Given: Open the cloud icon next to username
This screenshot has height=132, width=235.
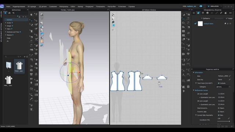Looking at the screenshot, I should point(201,6).
